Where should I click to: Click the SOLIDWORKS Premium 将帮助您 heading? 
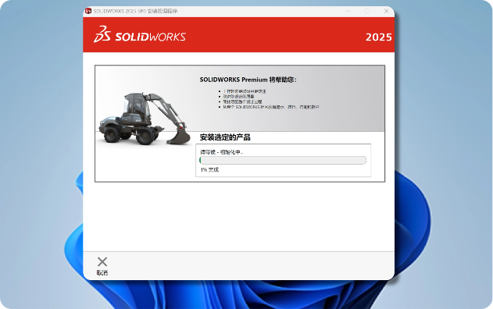coord(248,80)
